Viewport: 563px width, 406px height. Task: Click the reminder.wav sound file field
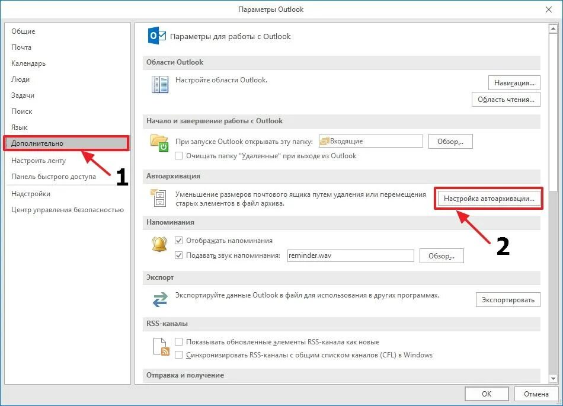coord(351,255)
